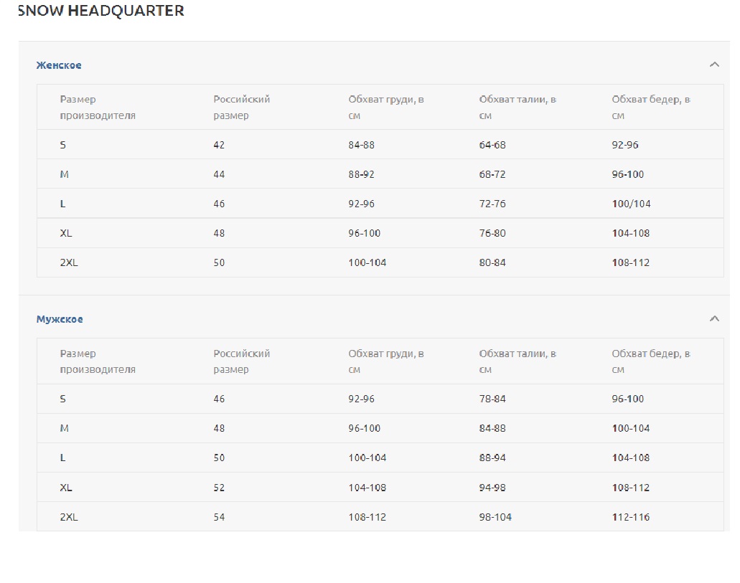Collapse the Мужское section chevron
The height and width of the screenshot is (583, 740).
point(713,318)
